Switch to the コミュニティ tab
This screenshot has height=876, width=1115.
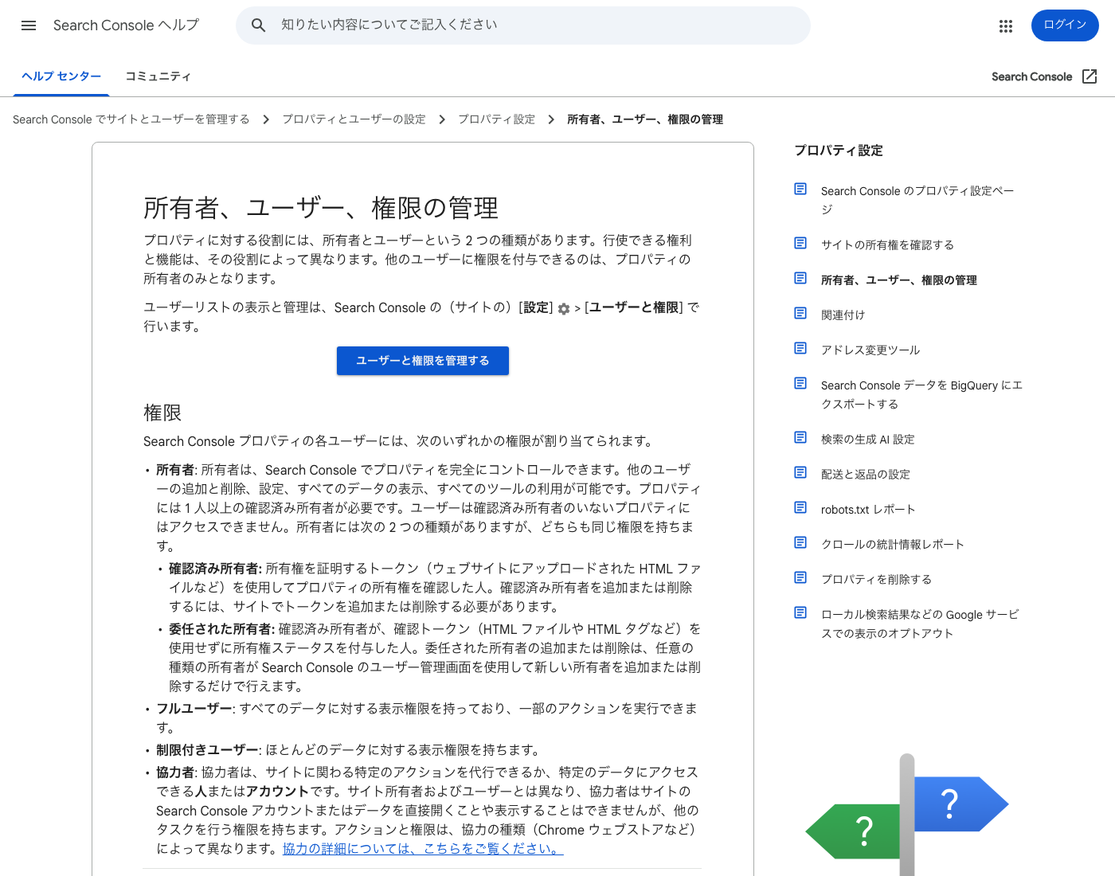tap(158, 76)
